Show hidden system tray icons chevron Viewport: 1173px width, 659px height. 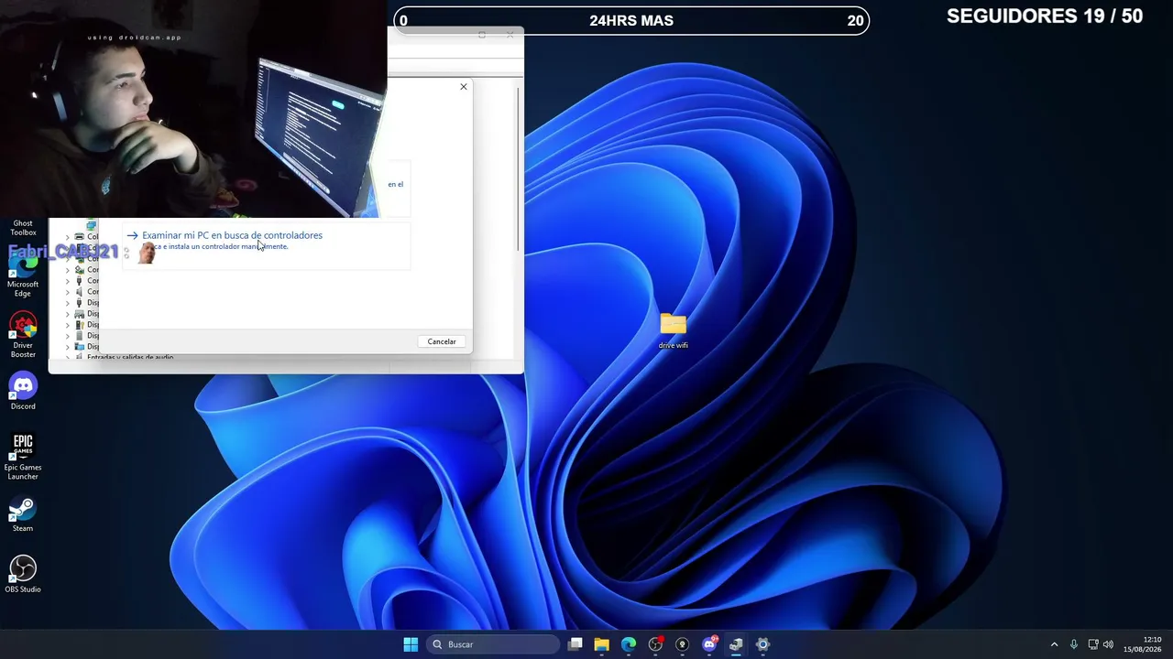coord(1054,644)
